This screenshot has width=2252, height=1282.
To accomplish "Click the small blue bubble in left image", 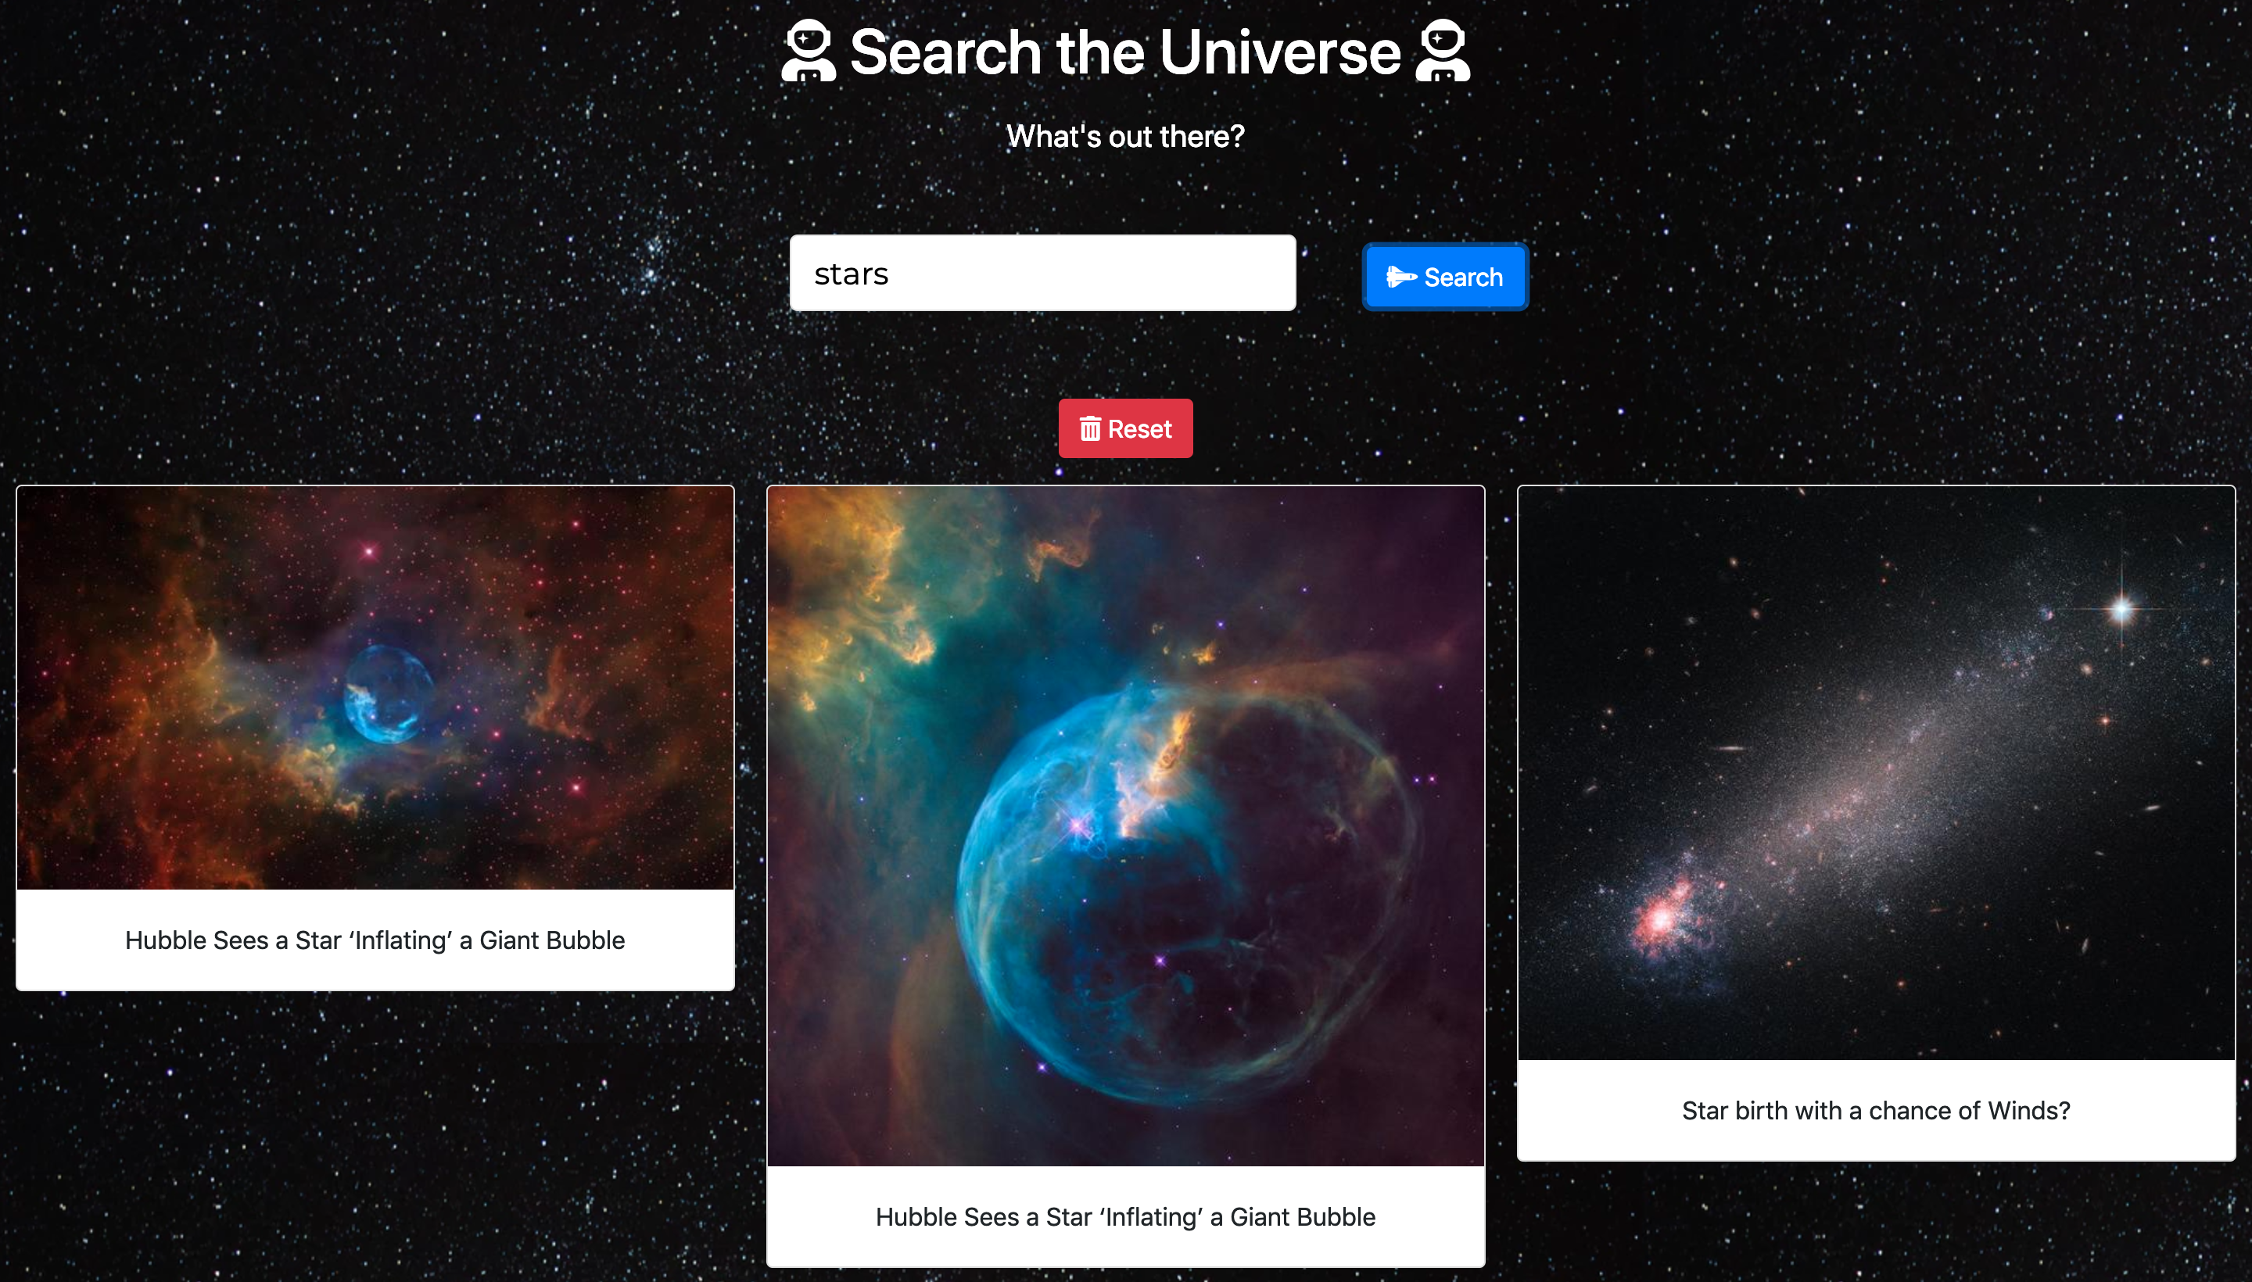I will click(x=388, y=693).
